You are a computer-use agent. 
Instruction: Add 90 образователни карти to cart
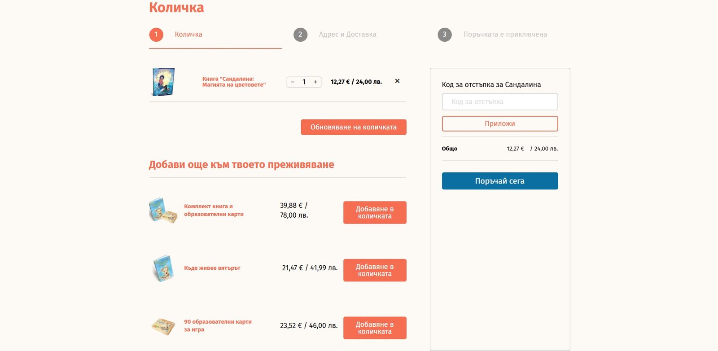(x=375, y=328)
